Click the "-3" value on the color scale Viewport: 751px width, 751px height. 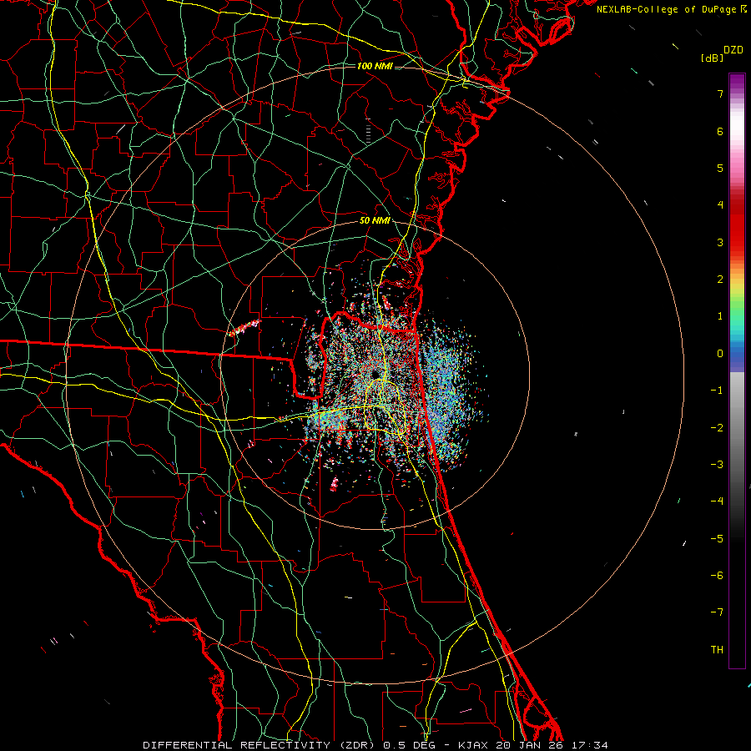click(x=717, y=465)
